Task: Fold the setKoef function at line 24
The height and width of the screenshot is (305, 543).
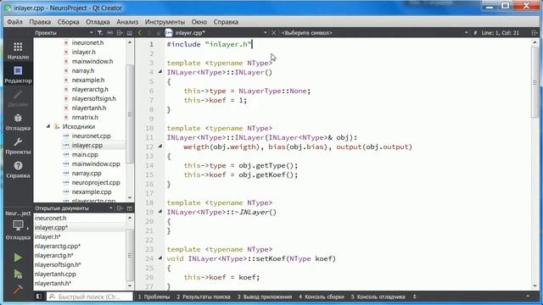Action: [x=160, y=258]
